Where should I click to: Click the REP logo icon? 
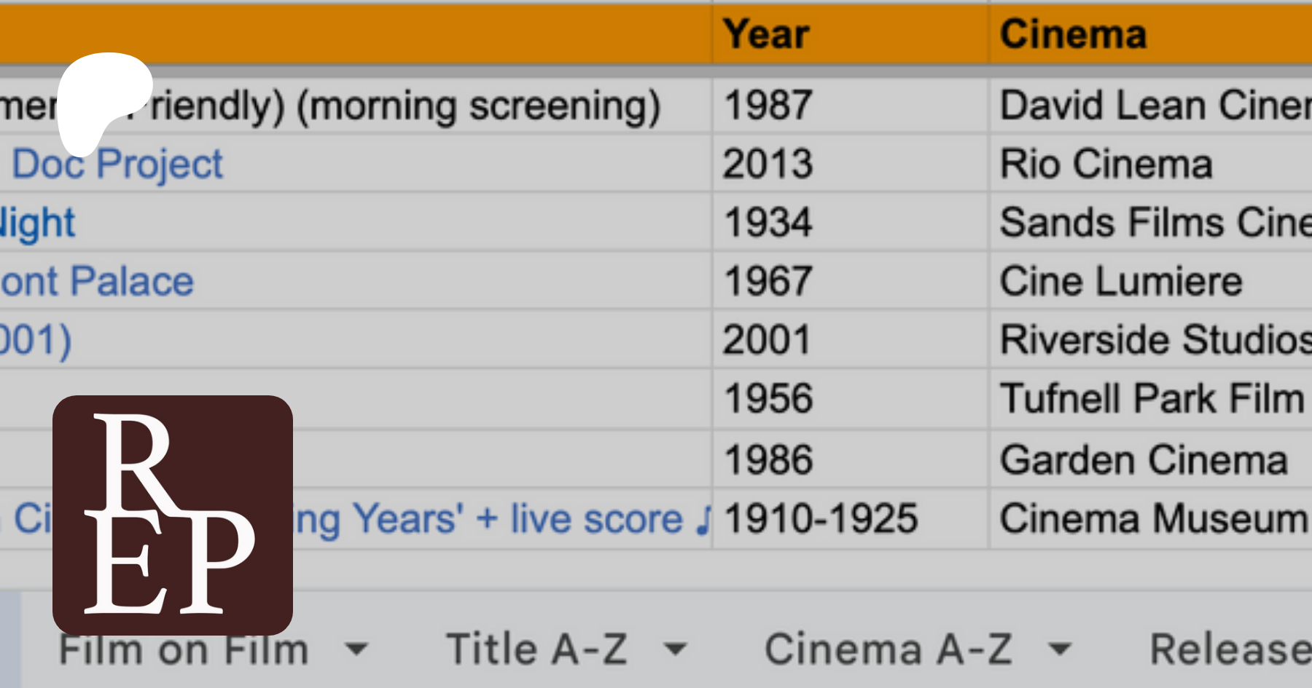tap(173, 515)
